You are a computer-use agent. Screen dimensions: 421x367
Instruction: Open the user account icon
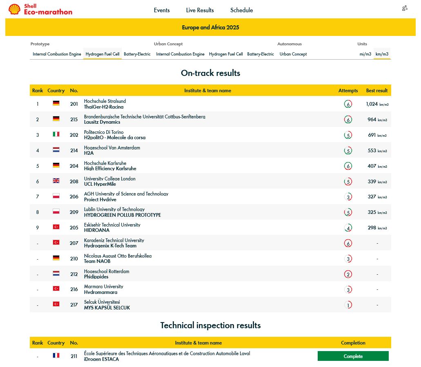click(405, 8)
